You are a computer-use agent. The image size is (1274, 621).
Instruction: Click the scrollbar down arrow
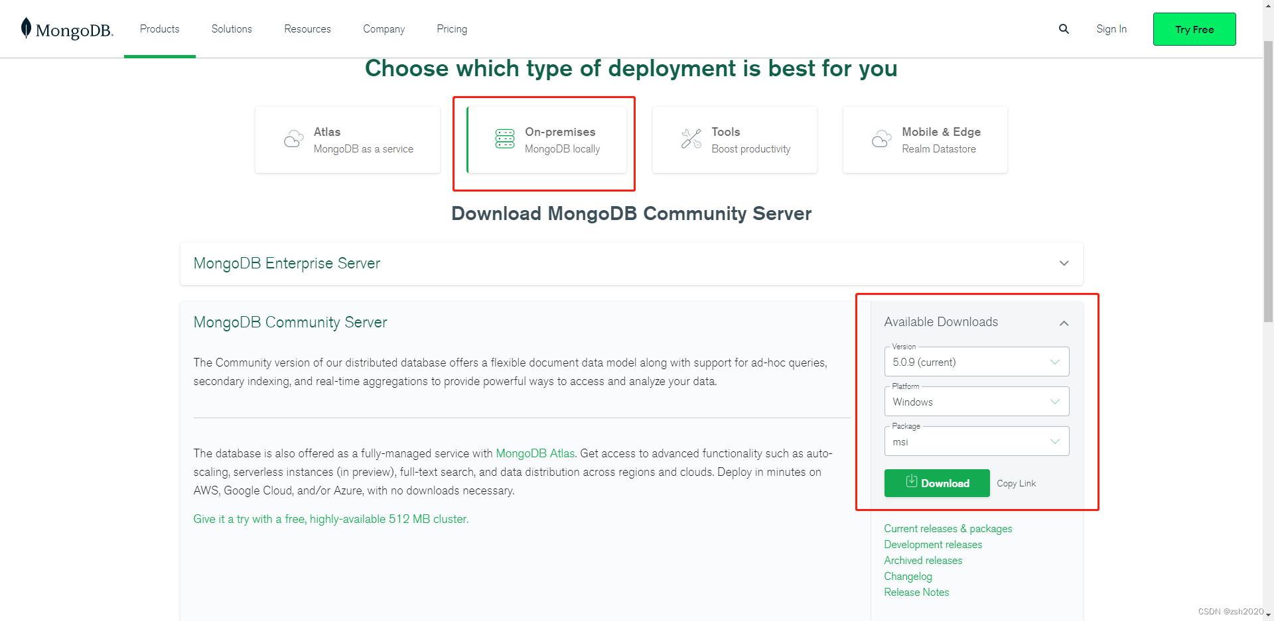(x=1268, y=616)
